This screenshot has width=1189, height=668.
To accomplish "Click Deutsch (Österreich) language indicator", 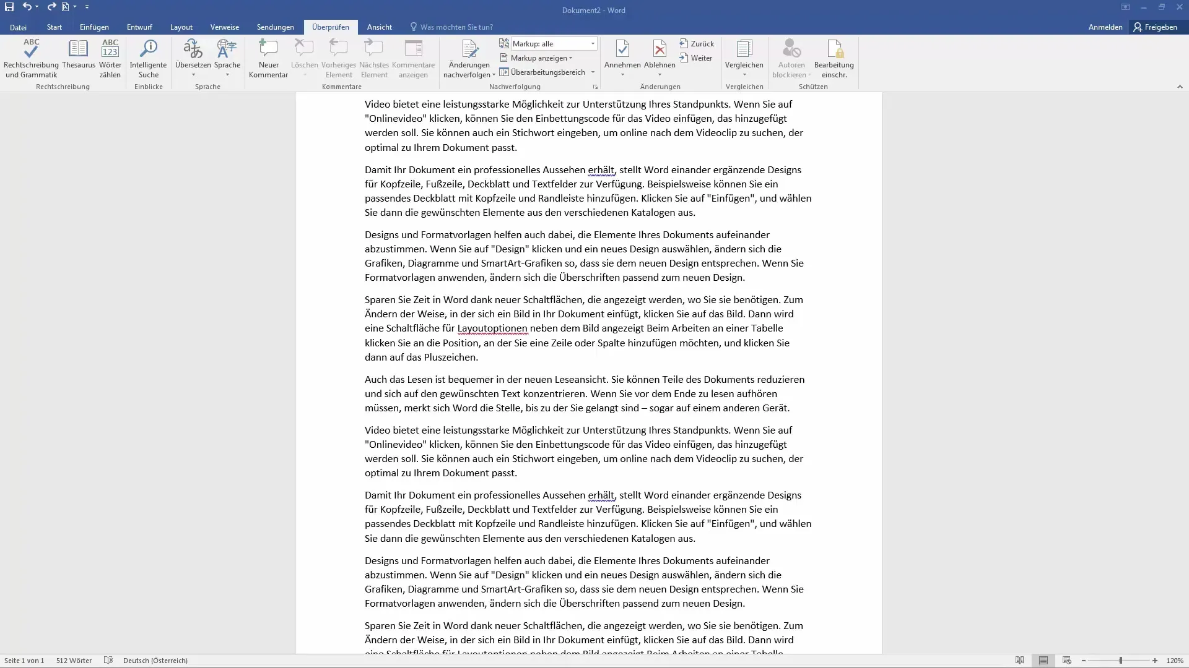I will (155, 661).
